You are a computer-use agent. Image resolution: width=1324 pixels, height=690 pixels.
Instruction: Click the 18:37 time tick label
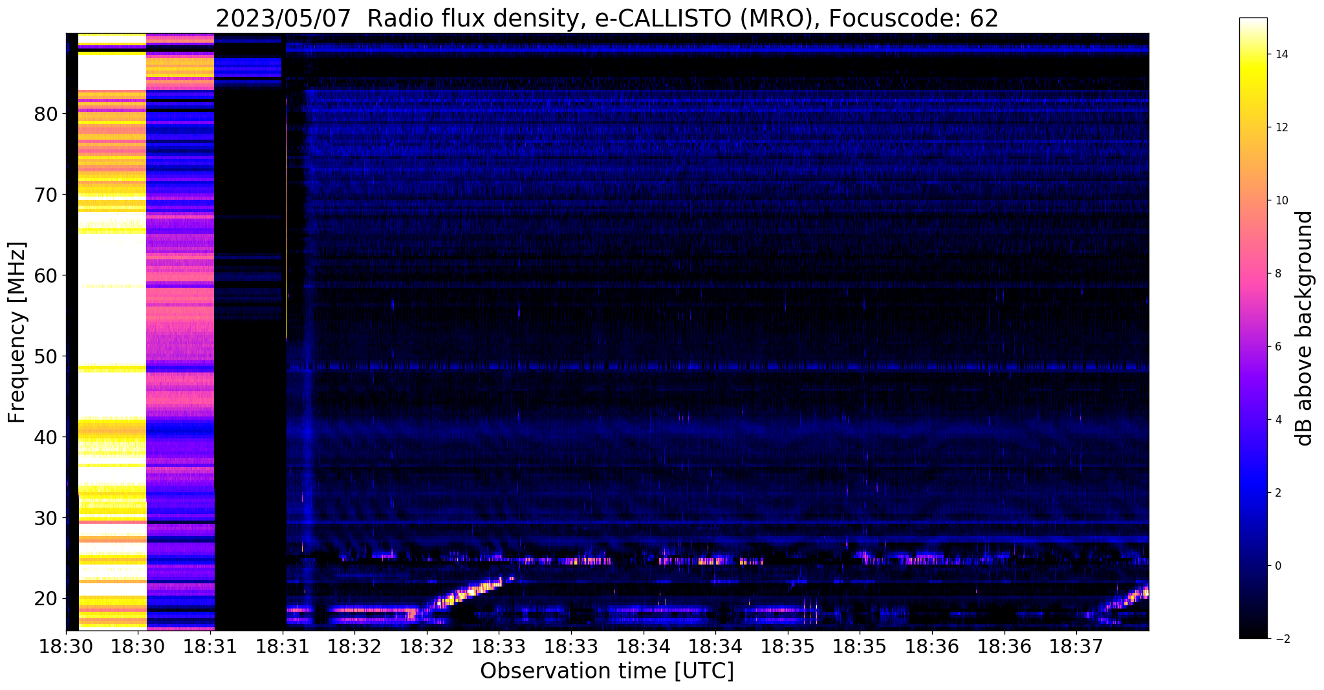coord(1076,647)
